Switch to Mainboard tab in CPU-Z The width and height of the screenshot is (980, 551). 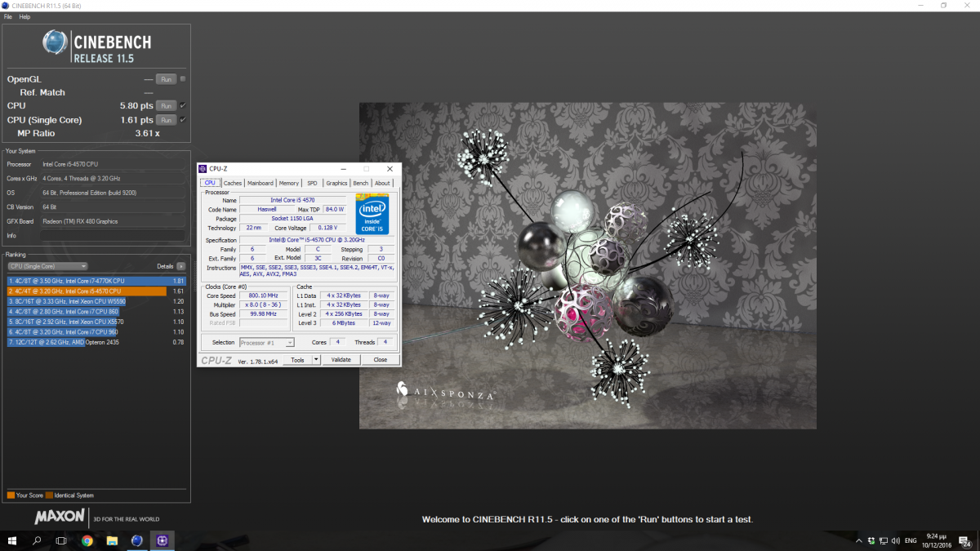(261, 183)
